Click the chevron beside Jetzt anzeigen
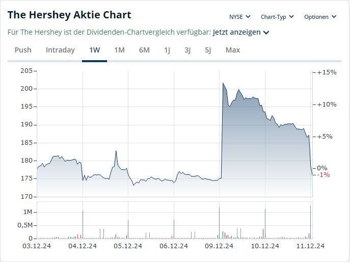 266,33
